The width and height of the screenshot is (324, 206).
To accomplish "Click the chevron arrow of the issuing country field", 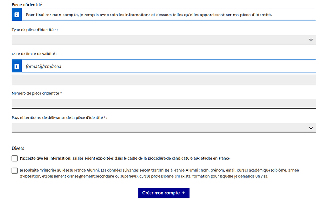I will pos(311,128).
